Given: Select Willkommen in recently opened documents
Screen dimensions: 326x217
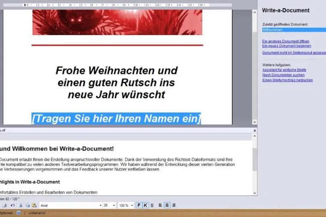Looking at the screenshot, I should click(294, 30).
